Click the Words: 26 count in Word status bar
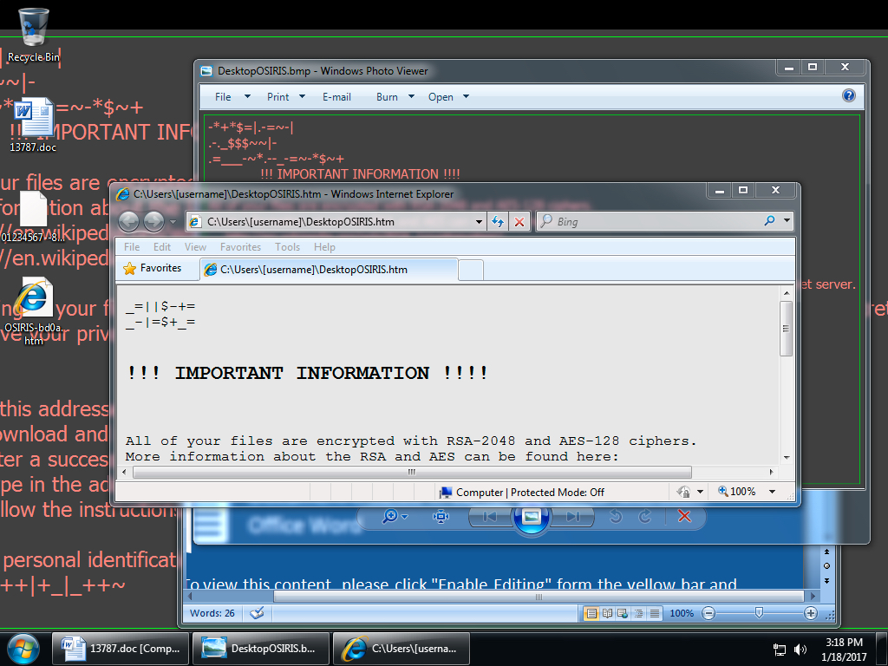Screen dimensions: 888x666 coord(212,613)
